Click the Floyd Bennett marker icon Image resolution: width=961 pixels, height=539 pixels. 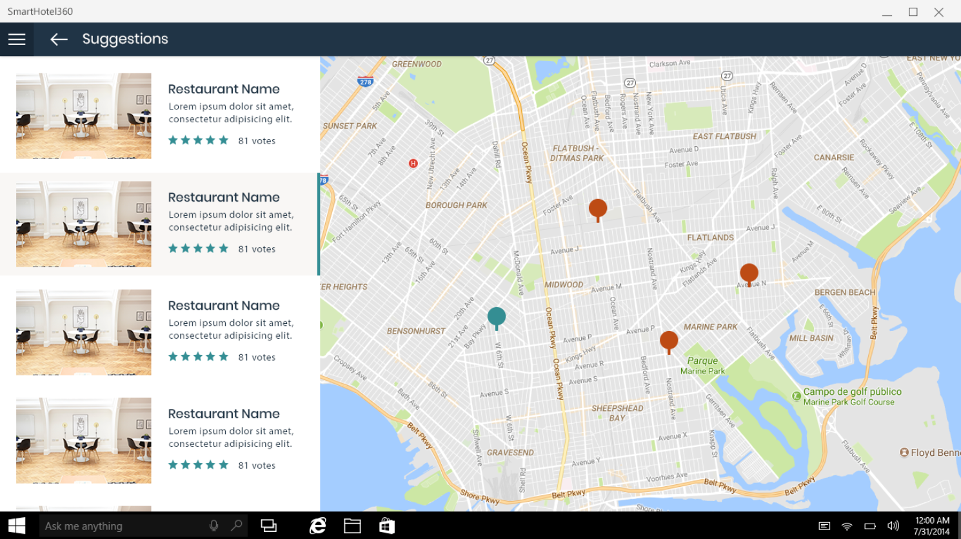[904, 453]
